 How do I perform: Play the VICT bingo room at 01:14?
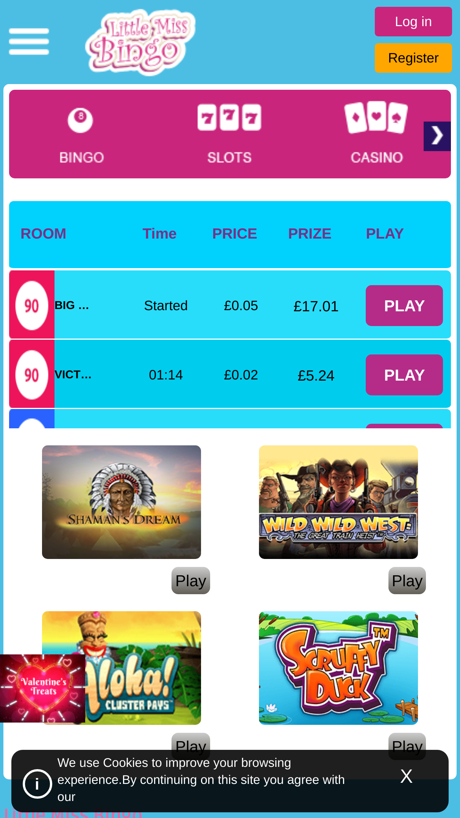click(x=404, y=375)
